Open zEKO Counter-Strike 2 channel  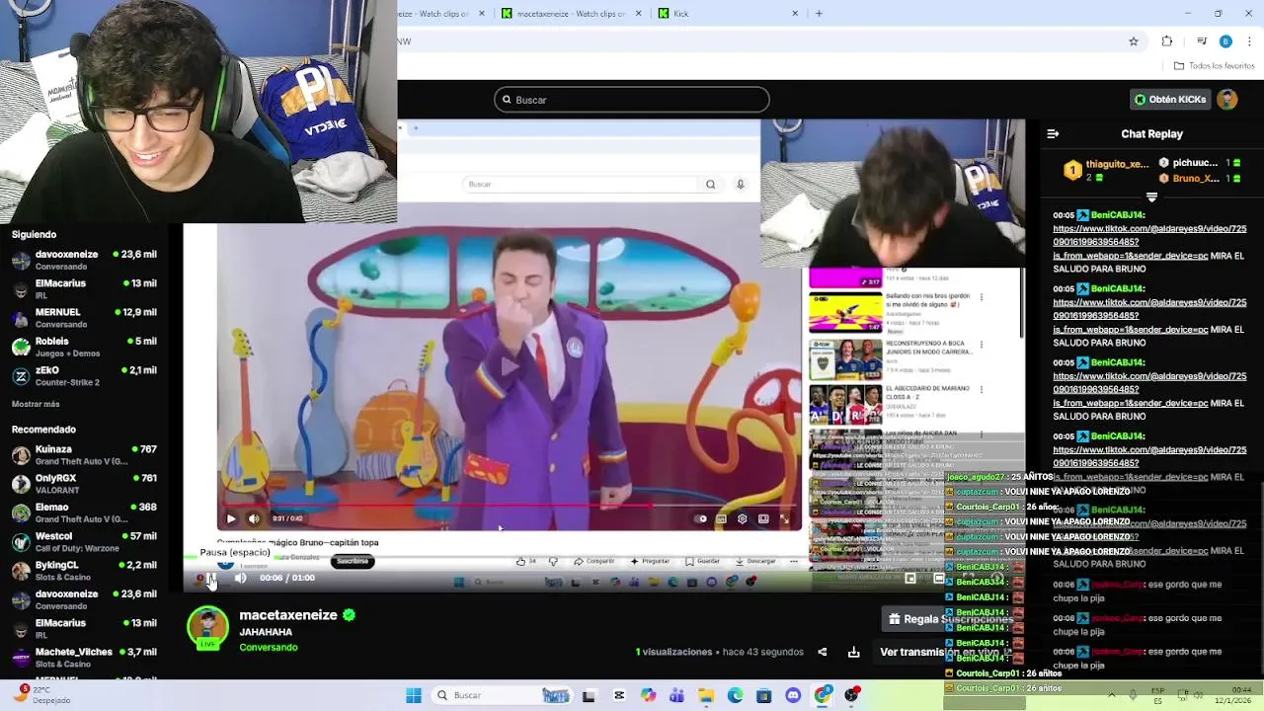[x=84, y=375]
